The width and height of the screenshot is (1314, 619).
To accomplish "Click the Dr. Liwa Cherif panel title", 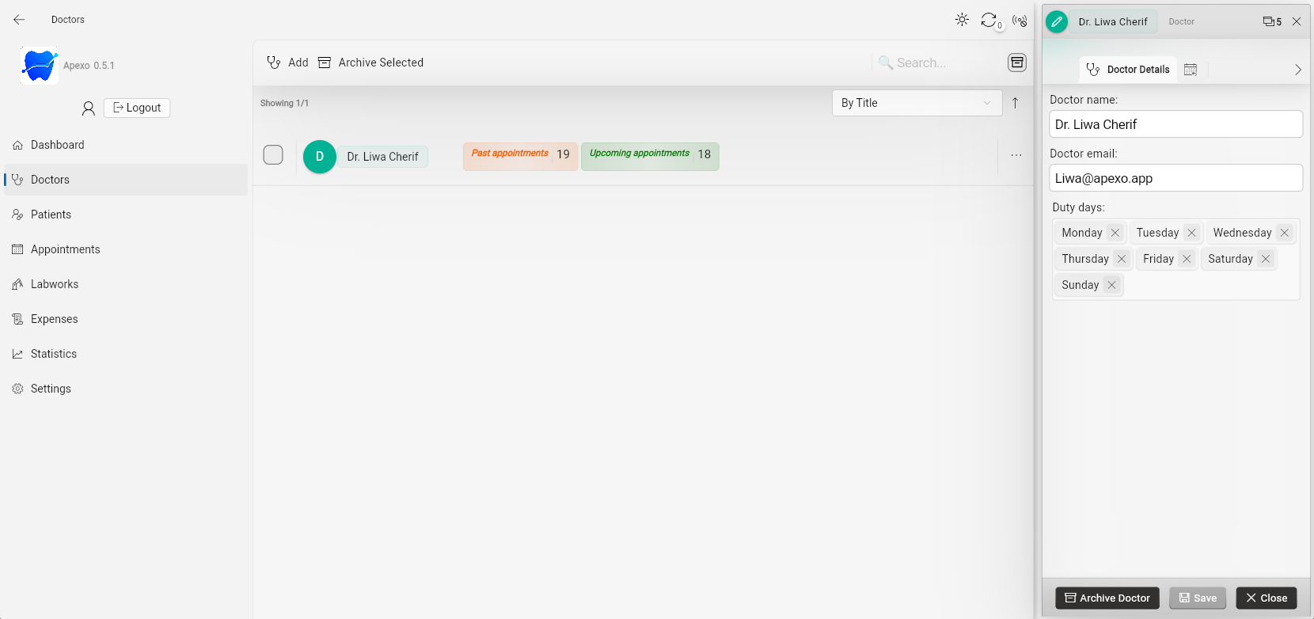I will tap(1113, 22).
